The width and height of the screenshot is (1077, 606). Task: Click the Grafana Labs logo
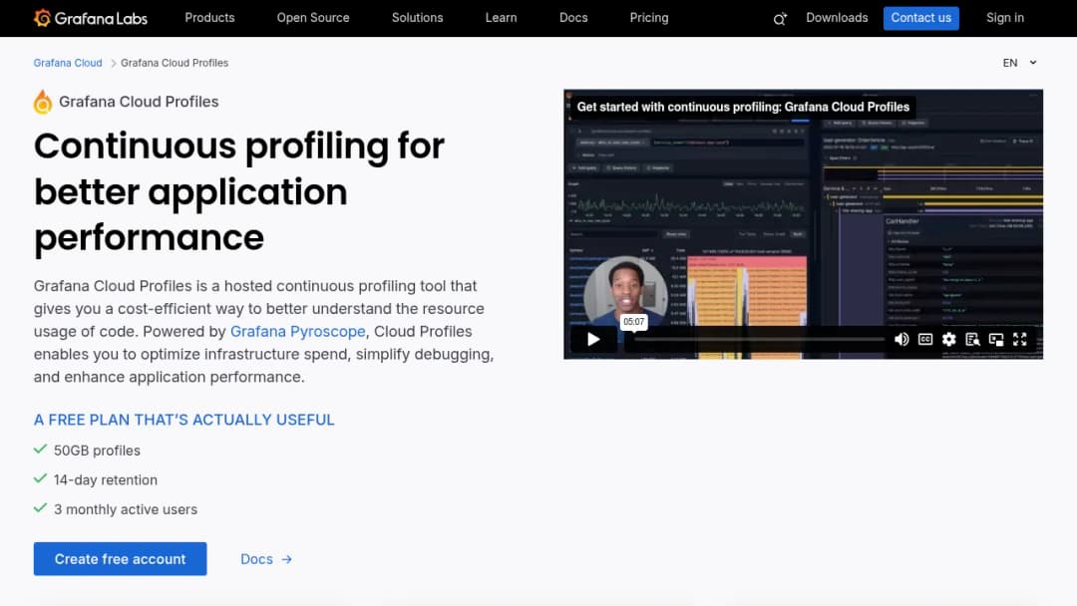91,18
